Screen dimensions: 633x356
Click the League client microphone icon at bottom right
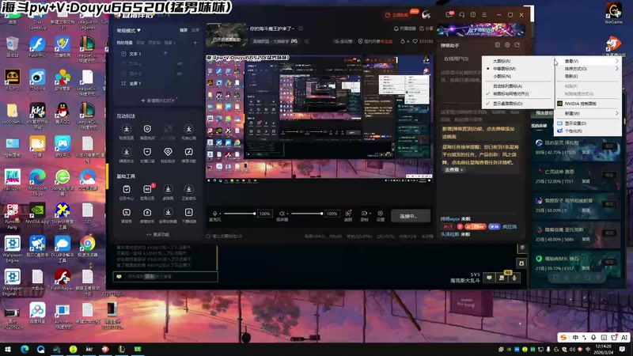click(514, 278)
